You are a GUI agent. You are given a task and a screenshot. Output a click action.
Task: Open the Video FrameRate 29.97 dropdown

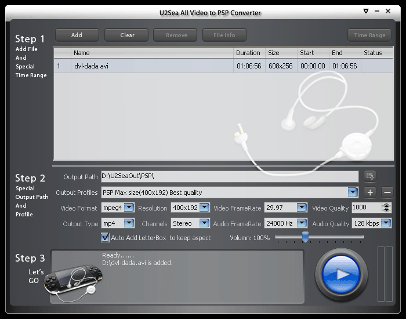pos(302,208)
